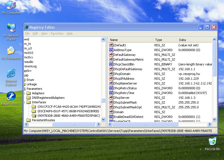Select the saudio tree key
Image resolution: width=224 pixels, height=160 pixels.
pos(29,62)
